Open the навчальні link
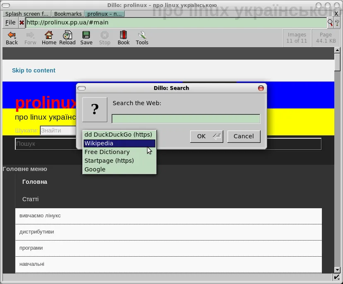 pos(32,264)
